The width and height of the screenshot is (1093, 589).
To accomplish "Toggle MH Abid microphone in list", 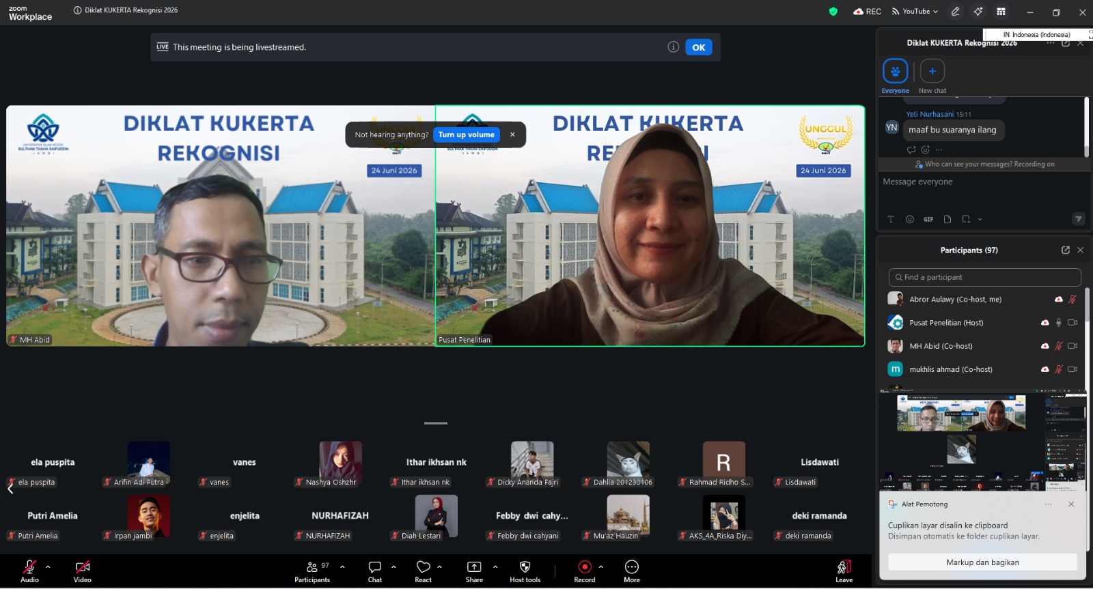I will 1059,346.
